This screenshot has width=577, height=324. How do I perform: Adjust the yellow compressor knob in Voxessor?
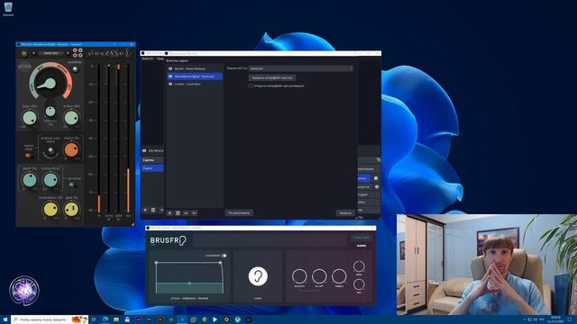(x=50, y=210)
